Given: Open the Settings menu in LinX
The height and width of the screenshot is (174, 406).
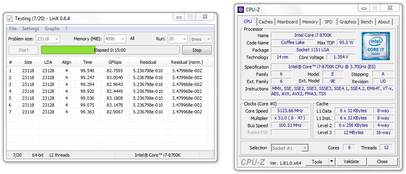Looking at the screenshot, I should (x=31, y=29).
